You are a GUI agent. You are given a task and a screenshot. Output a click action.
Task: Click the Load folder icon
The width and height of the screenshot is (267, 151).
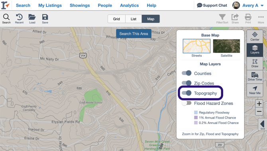point(32,19)
